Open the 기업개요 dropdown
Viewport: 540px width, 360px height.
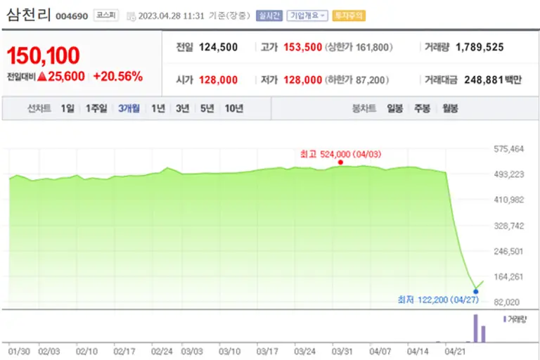click(307, 15)
